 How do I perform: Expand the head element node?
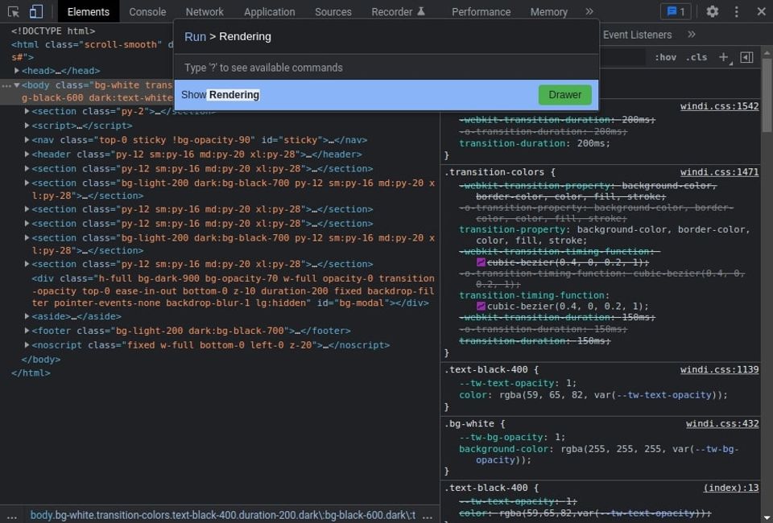[17, 71]
